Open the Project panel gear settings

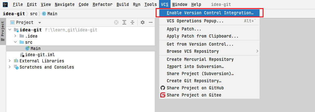tap(143, 23)
